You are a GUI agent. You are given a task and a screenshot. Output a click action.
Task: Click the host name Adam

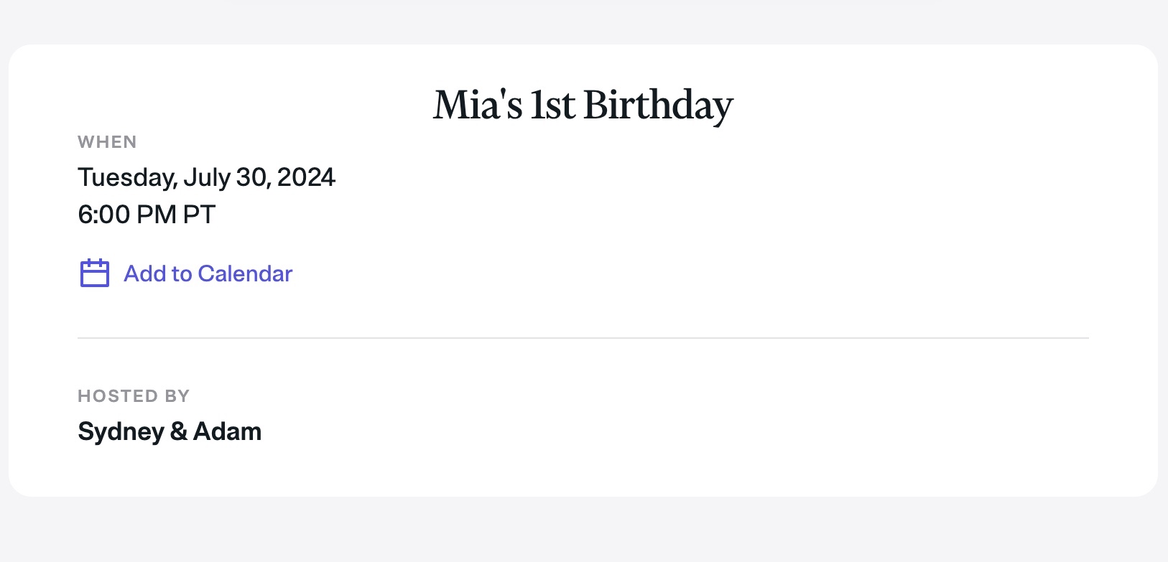227,432
